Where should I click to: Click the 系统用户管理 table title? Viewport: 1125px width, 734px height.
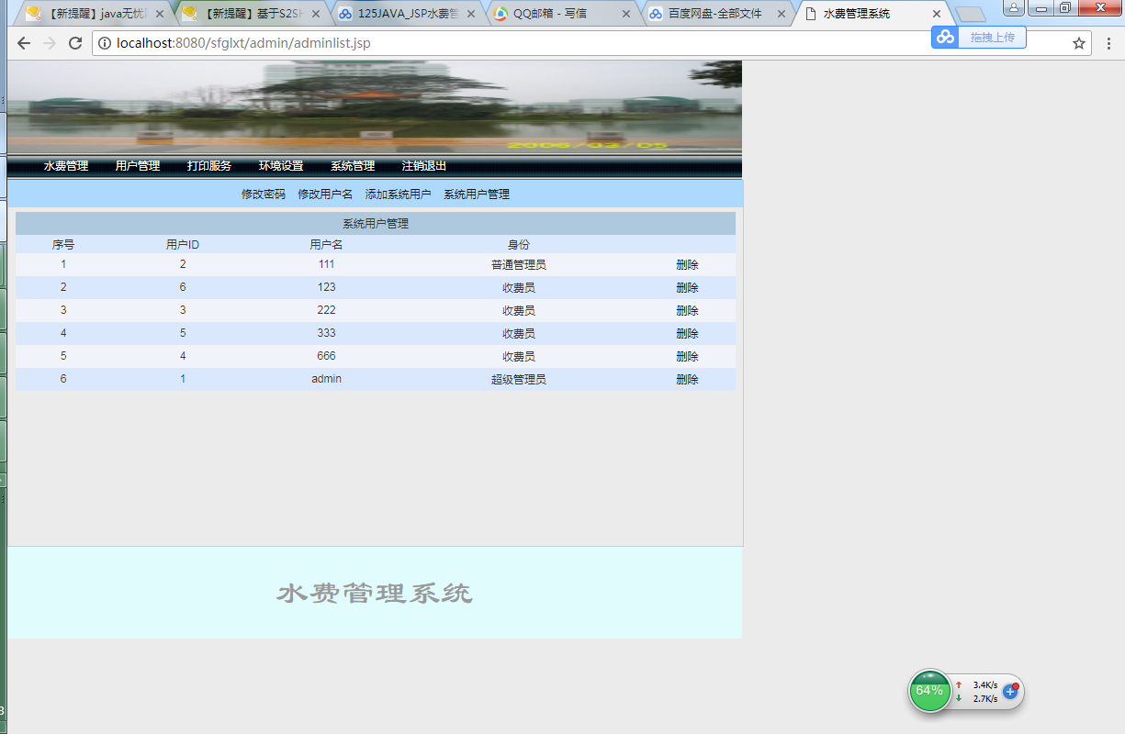pos(376,223)
